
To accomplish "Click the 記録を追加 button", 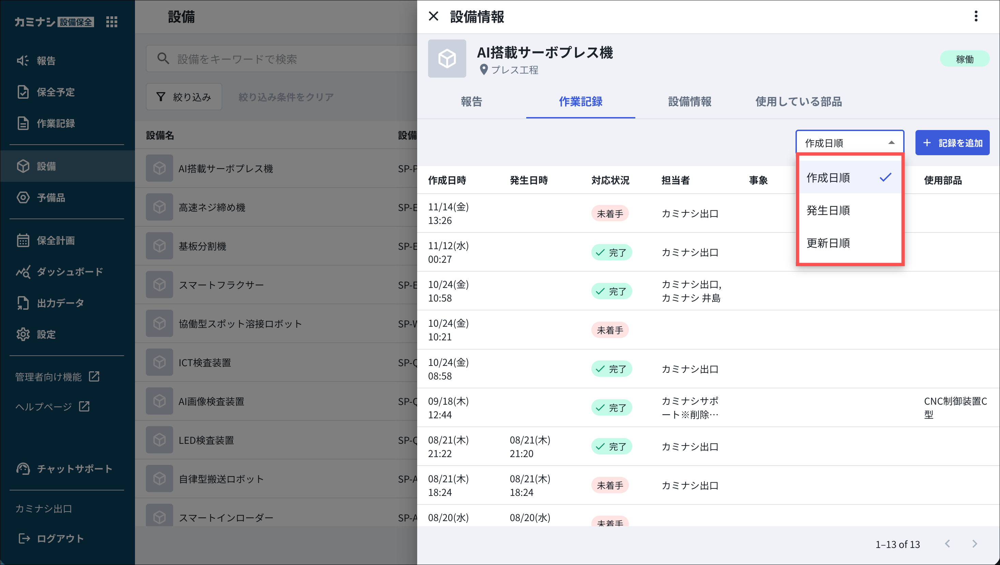I will [x=952, y=143].
